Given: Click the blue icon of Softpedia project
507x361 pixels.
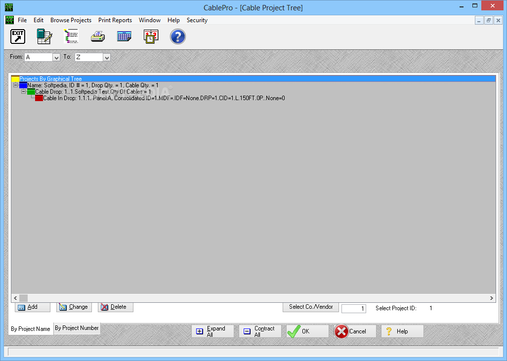Looking at the screenshot, I should tap(23, 85).
